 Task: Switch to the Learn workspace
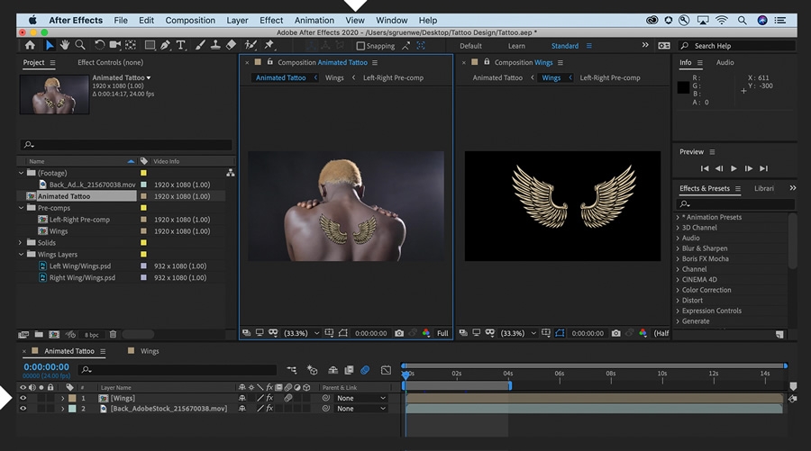coord(516,46)
